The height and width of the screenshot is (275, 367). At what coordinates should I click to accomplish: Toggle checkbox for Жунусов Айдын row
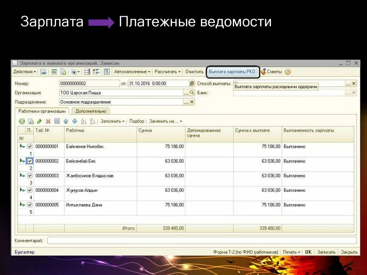point(30,190)
